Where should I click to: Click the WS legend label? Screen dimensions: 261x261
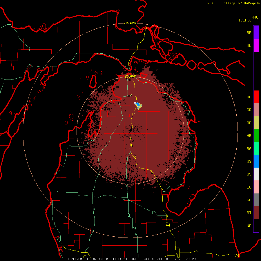(249, 162)
